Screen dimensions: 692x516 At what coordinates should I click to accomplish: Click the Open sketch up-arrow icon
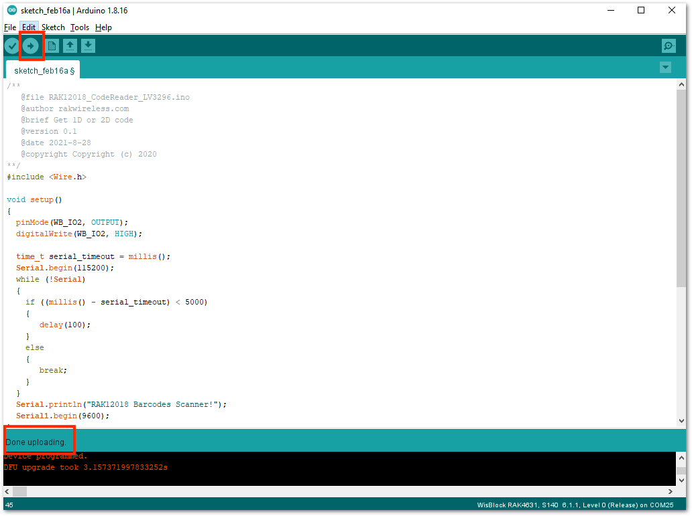point(70,46)
